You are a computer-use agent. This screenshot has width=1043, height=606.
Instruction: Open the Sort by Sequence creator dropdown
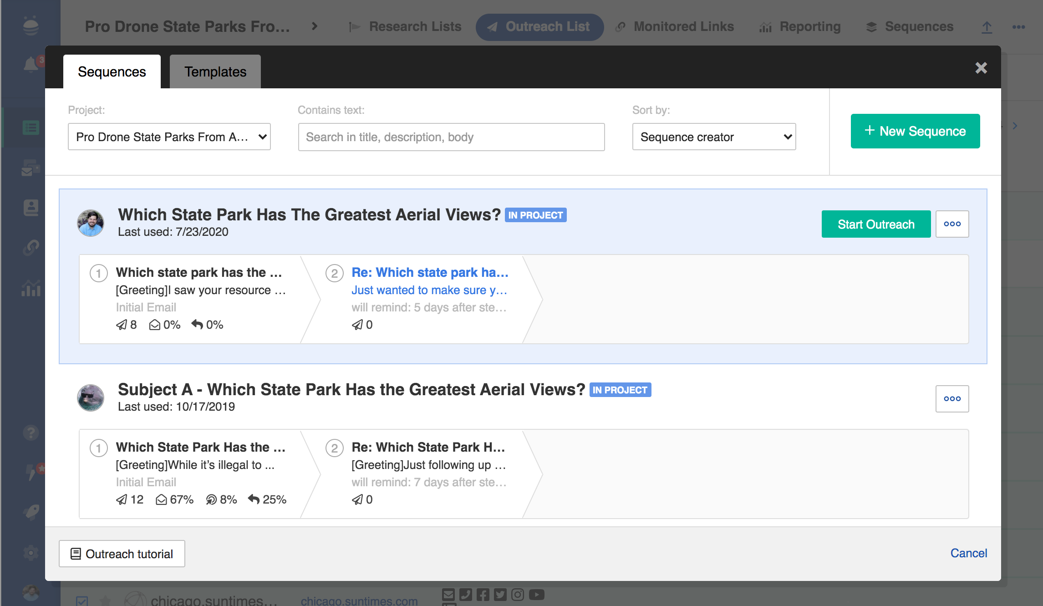714,137
